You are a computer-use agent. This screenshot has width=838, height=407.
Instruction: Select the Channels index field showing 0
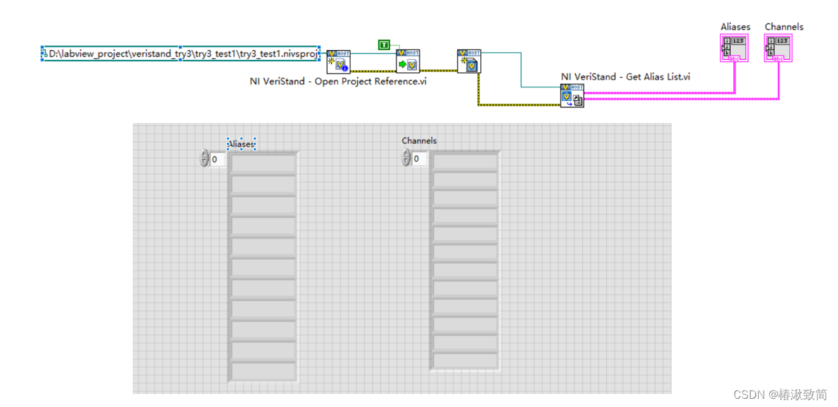point(417,158)
